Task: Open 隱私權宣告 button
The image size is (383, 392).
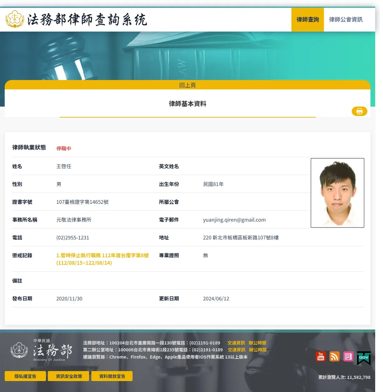Action: click(25, 376)
